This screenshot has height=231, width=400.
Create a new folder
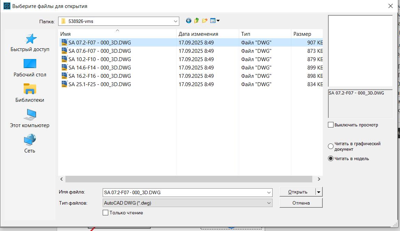tap(205, 21)
